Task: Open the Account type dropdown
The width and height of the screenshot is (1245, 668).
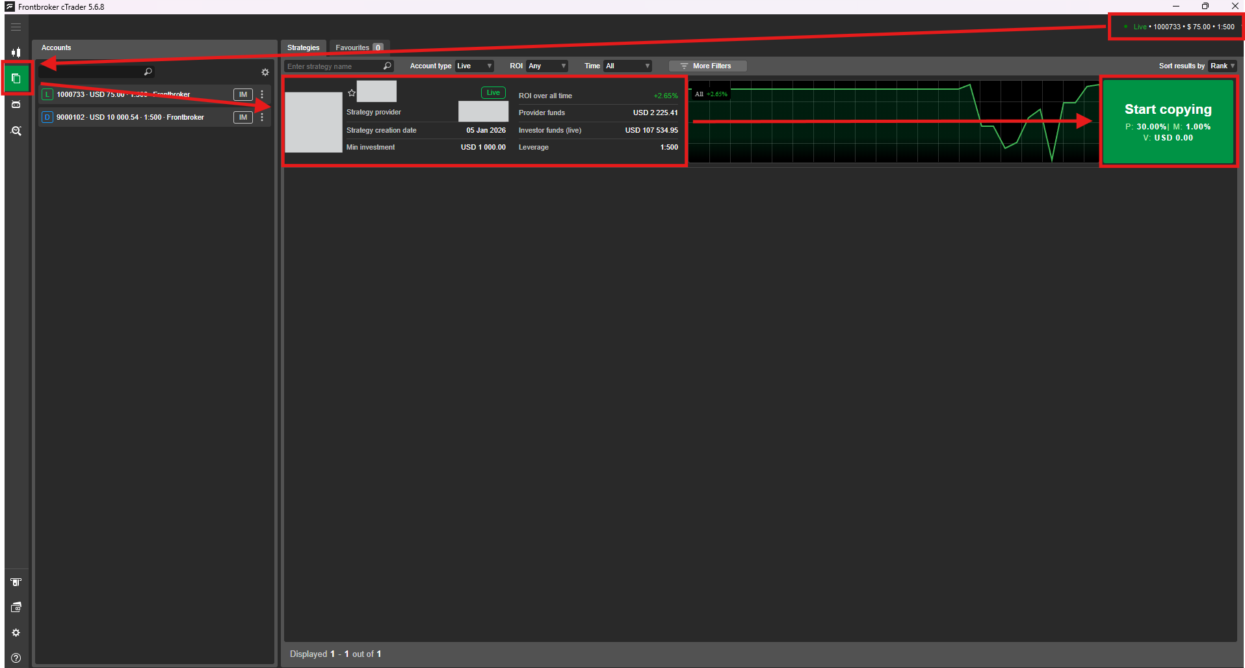Action: pos(474,66)
